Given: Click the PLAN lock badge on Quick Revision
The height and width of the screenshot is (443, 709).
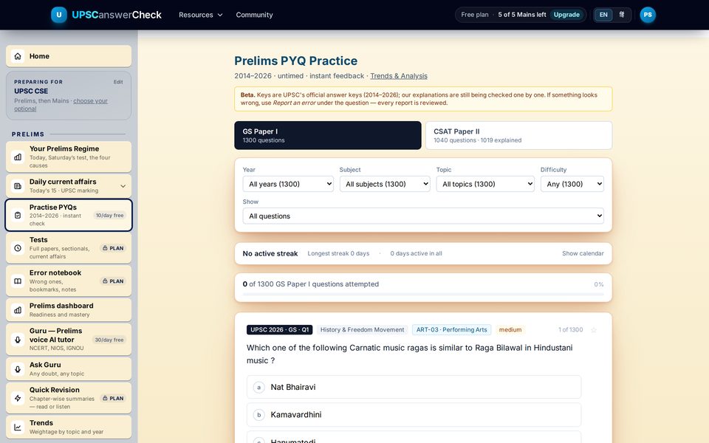Looking at the screenshot, I should coord(113,398).
